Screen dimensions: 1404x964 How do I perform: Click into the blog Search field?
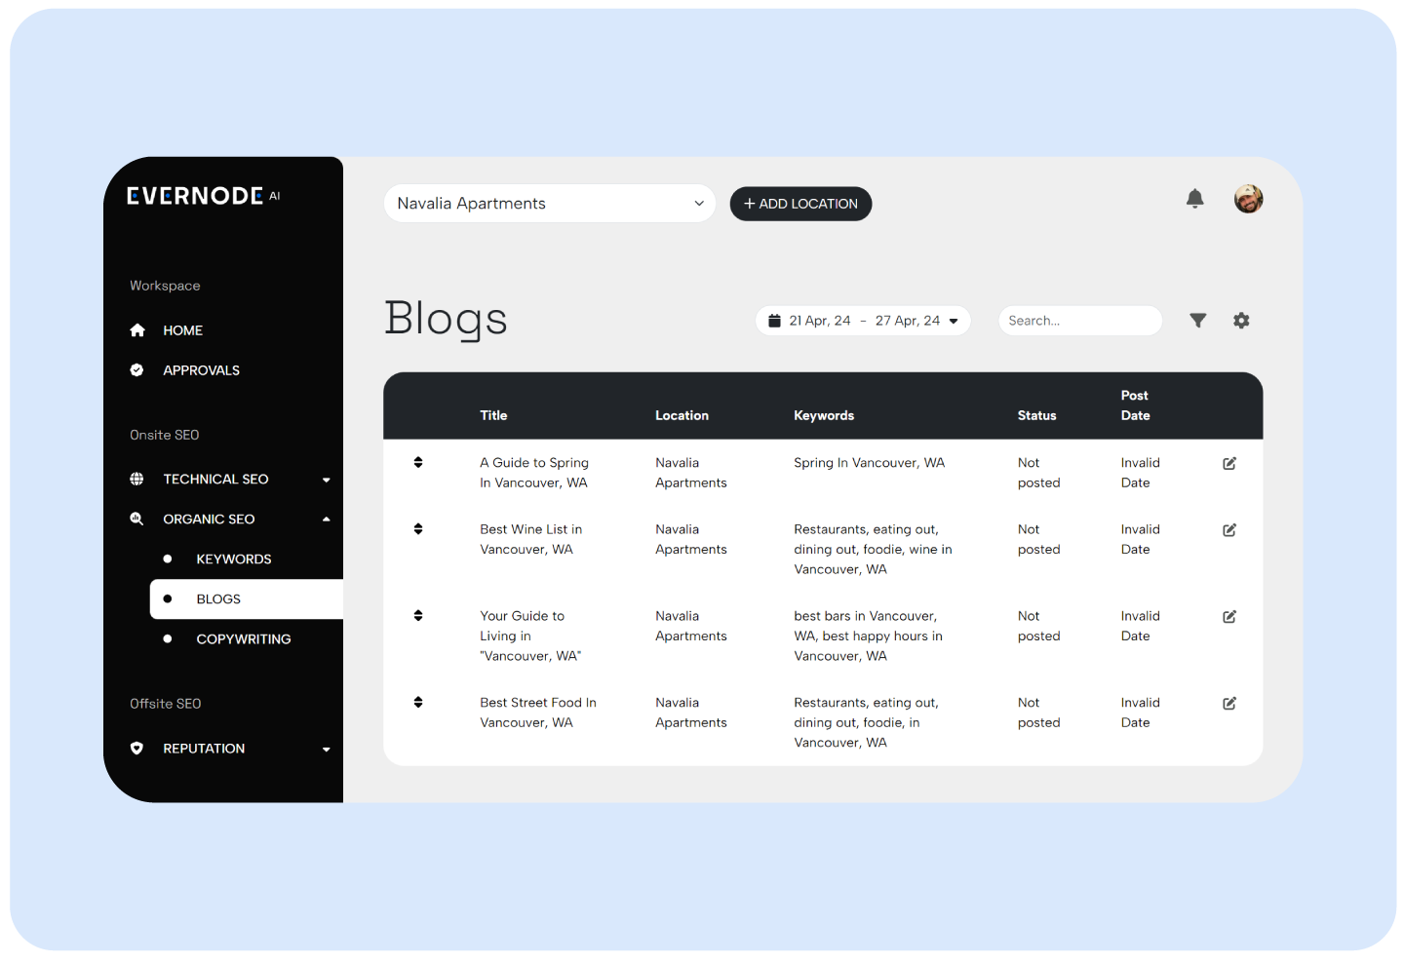(x=1079, y=321)
